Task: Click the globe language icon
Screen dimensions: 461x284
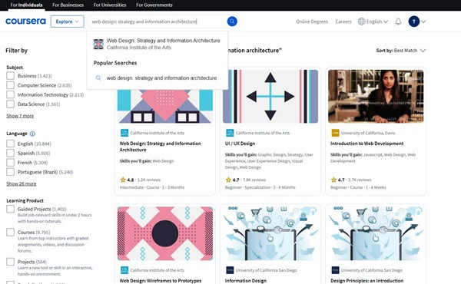Action: pyautogui.click(x=361, y=21)
